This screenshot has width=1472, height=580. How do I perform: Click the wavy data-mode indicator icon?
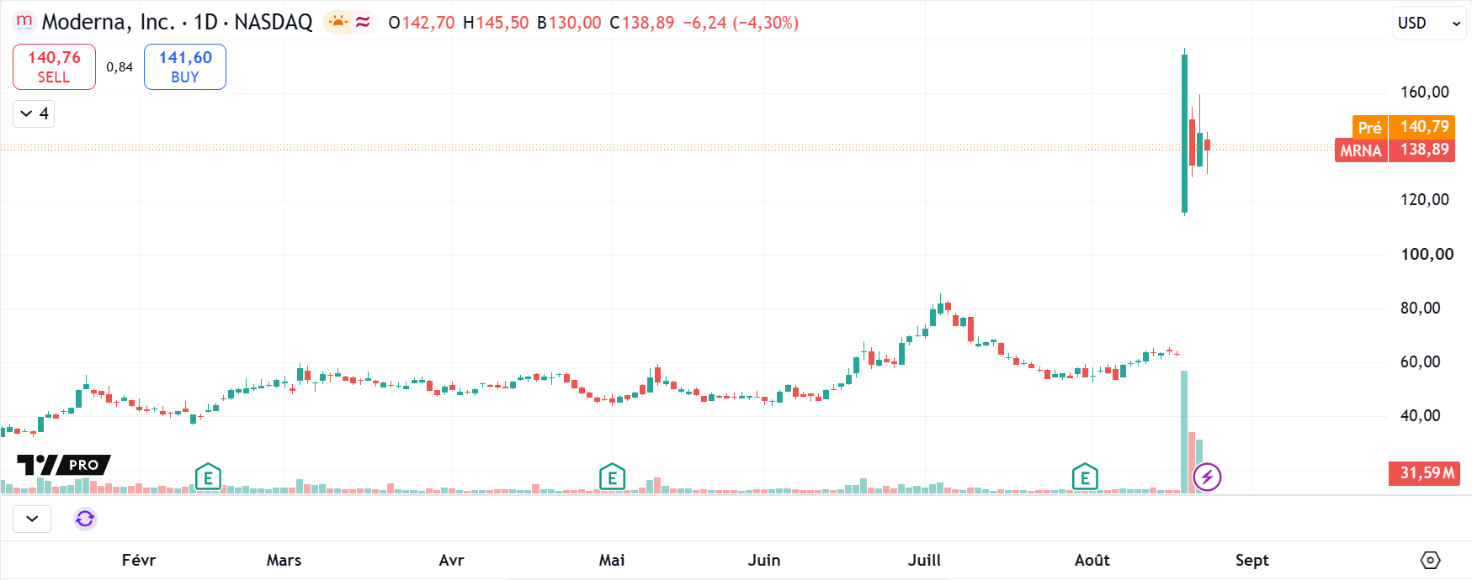point(363,23)
